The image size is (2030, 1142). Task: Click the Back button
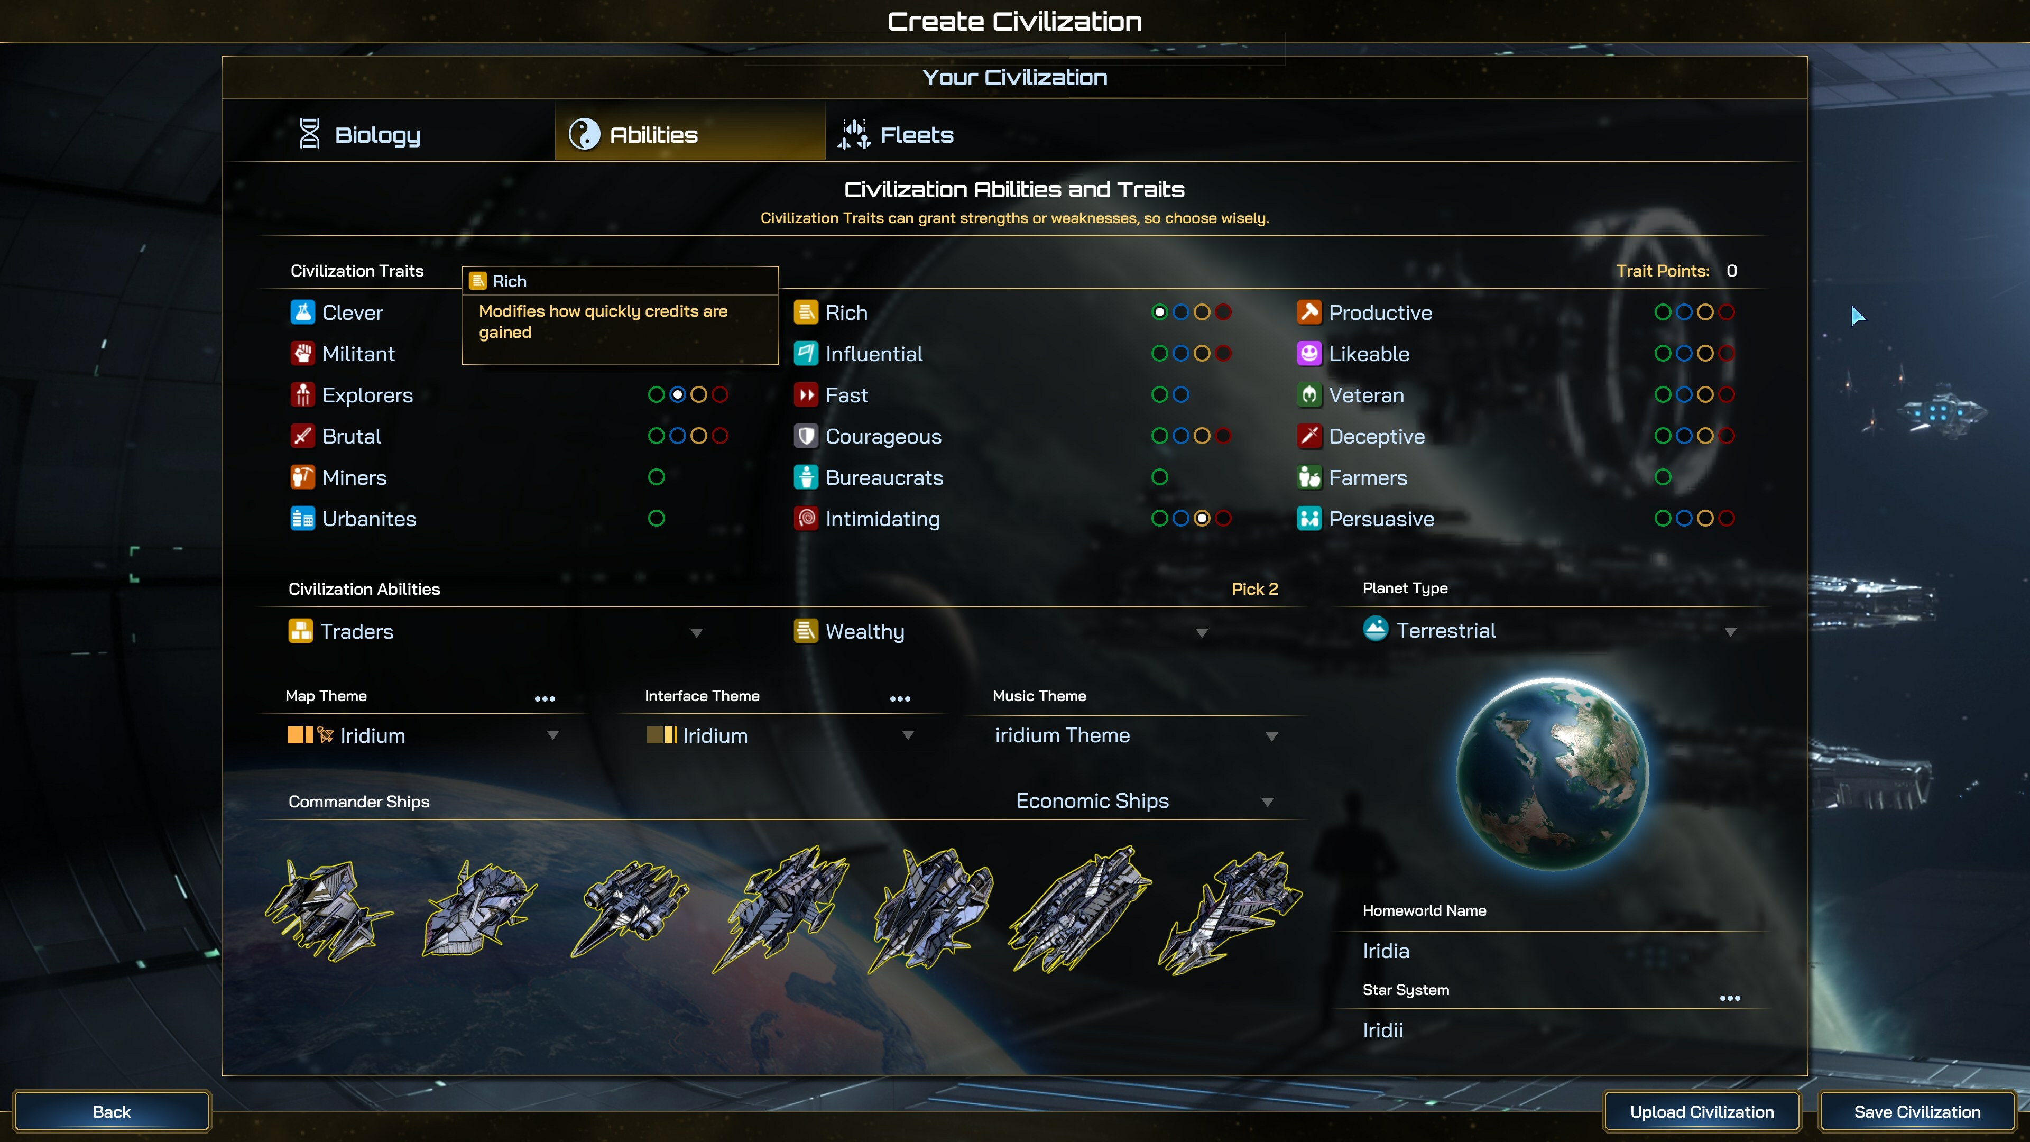coord(112,1111)
